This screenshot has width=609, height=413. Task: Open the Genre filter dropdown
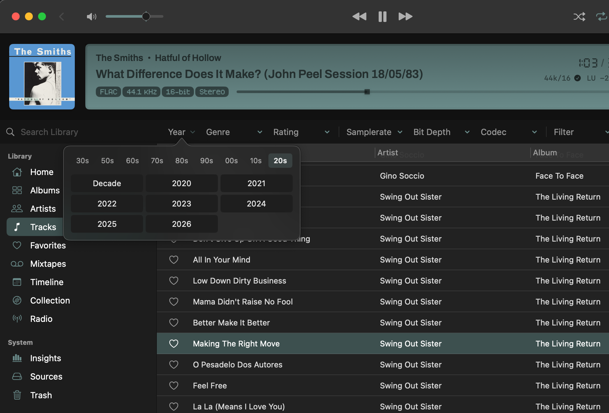click(234, 132)
